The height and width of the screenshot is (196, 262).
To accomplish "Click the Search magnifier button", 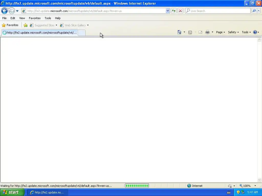I will [x=254, y=11].
